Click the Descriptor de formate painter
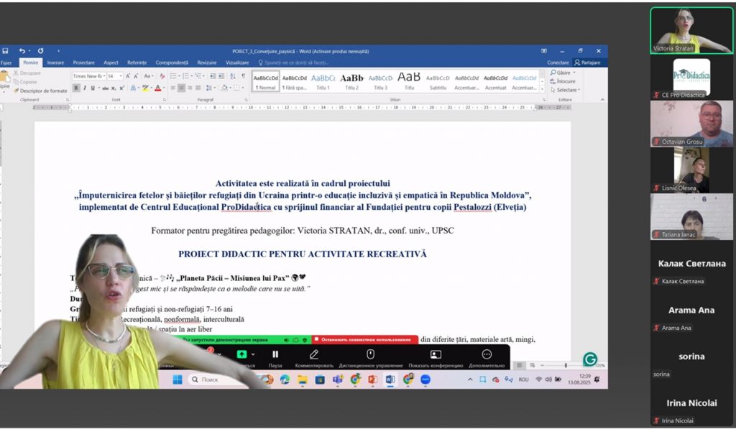 click(x=40, y=91)
